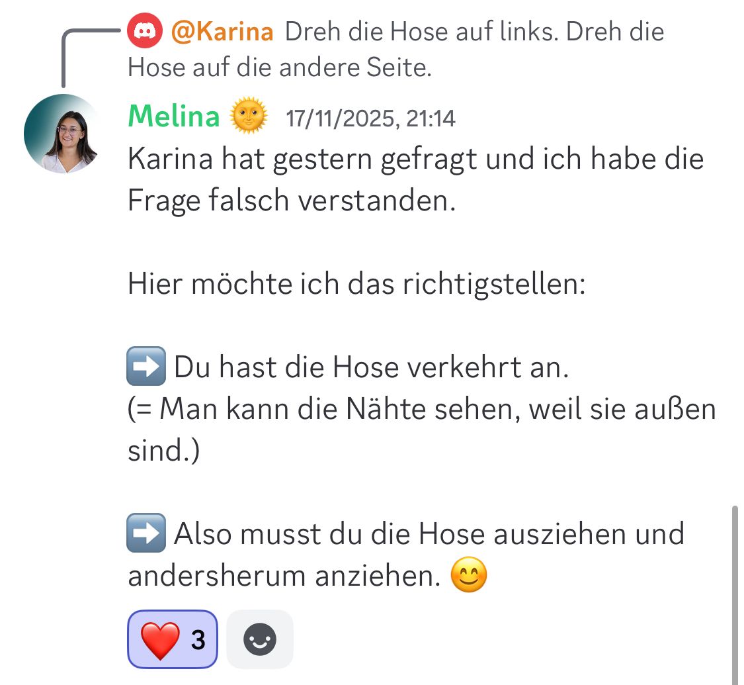Click the red Discord avatar in reply preview

click(x=144, y=32)
